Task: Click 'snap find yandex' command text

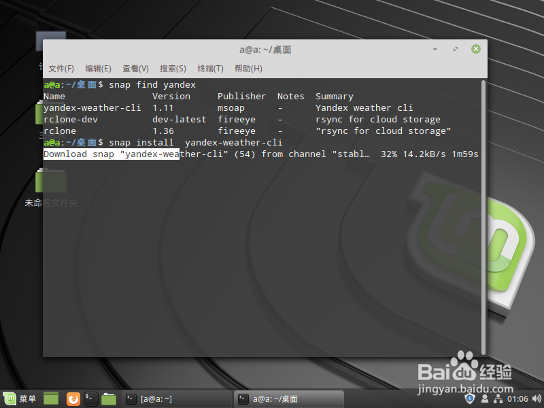Action: tap(152, 84)
